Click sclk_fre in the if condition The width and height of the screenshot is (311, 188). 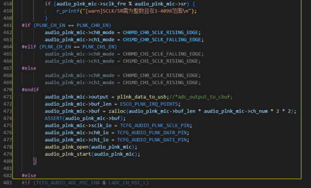(x=114, y=4)
